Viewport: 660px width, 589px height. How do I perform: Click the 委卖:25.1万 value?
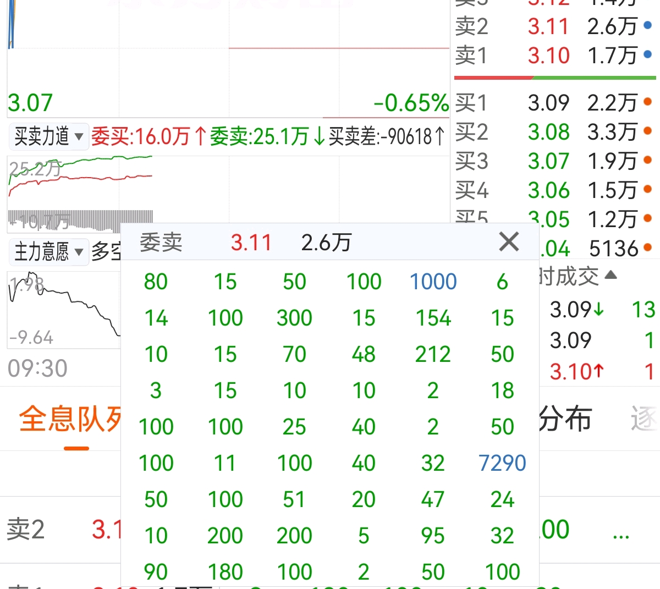(x=267, y=136)
